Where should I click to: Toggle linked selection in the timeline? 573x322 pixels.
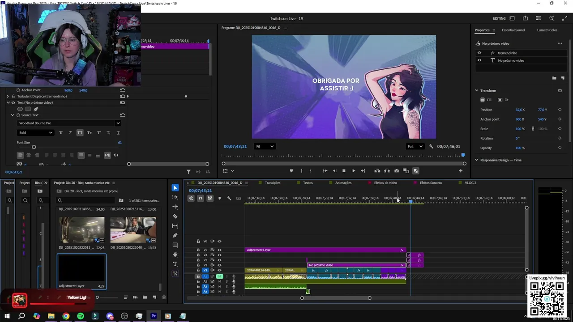tap(210, 198)
